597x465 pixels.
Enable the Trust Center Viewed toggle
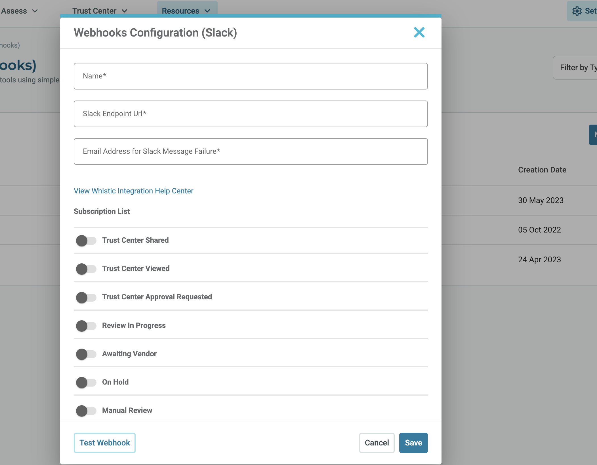[86, 269]
